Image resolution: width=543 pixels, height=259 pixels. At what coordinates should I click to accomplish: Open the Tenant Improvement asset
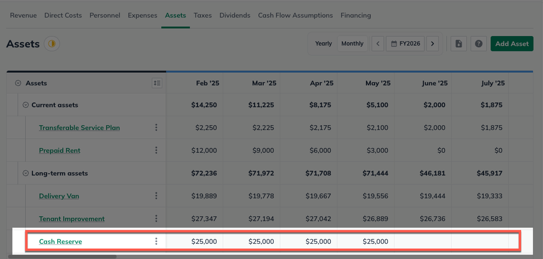pyautogui.click(x=72, y=219)
